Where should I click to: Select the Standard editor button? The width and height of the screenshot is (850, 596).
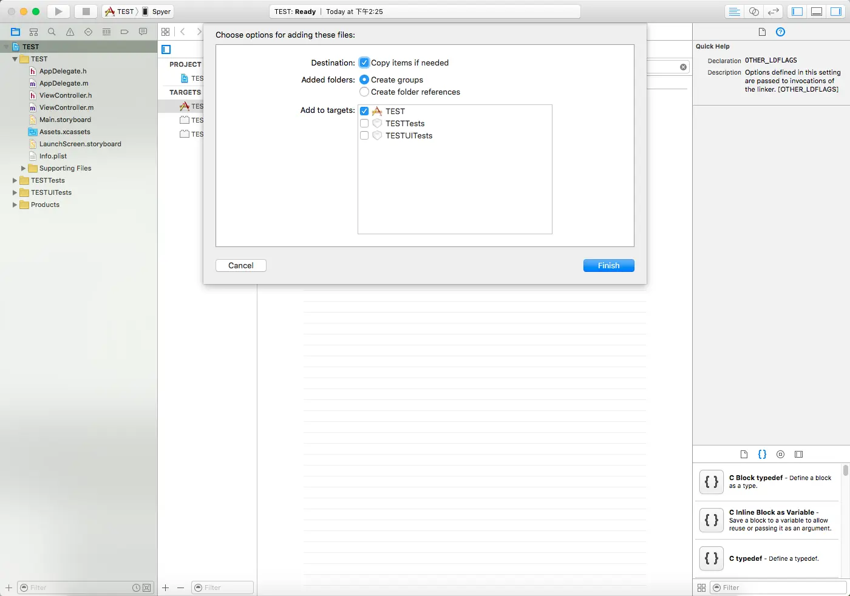pos(734,12)
